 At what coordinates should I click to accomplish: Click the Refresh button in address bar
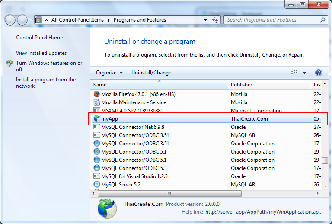click(x=215, y=20)
